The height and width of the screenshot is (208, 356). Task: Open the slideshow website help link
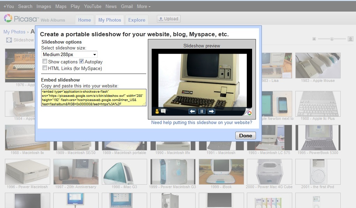tap(202, 123)
